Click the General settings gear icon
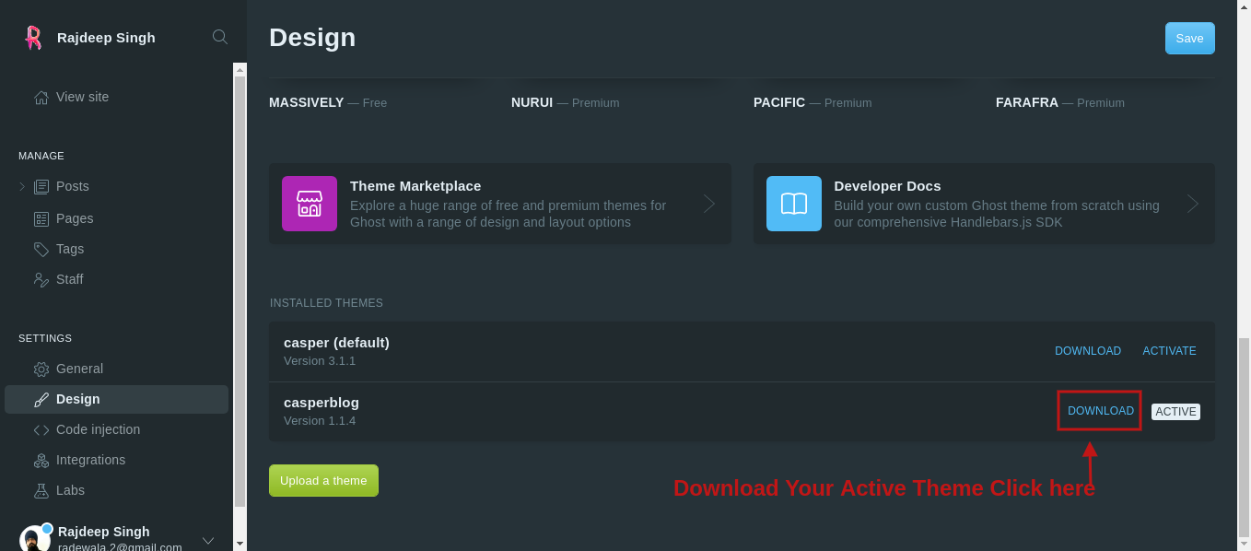This screenshot has height=551, width=1251. pyautogui.click(x=41, y=369)
